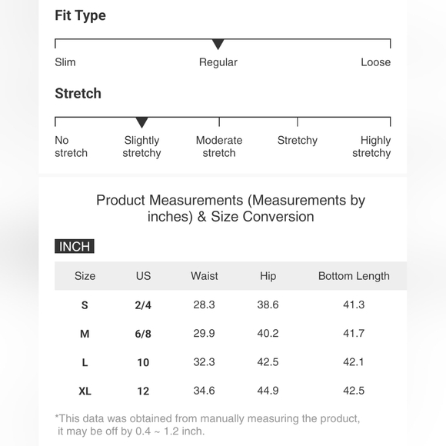Click the Stretchy scale label

[298, 141]
